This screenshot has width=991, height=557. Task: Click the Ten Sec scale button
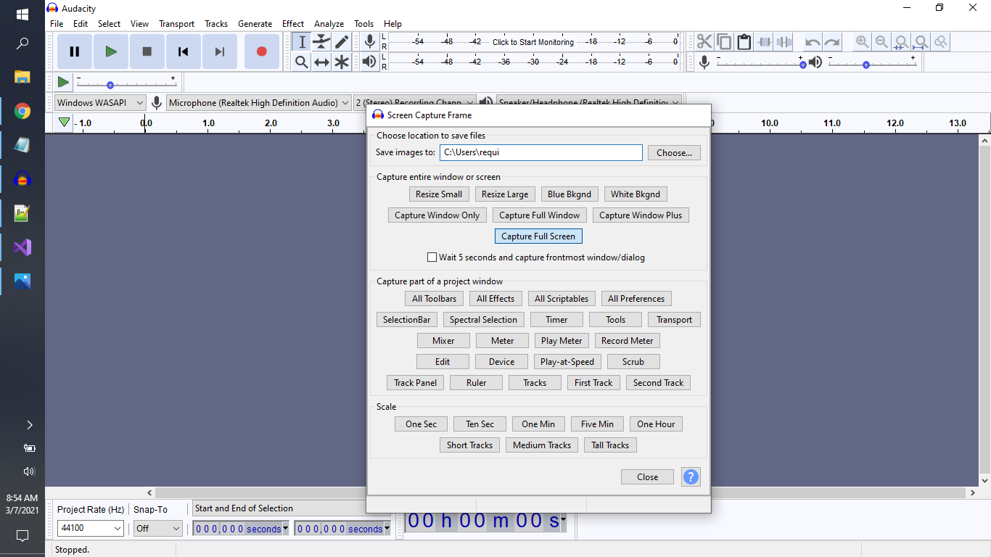coord(480,424)
